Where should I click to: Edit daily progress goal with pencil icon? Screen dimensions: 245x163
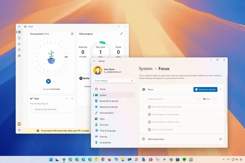pos(121,34)
